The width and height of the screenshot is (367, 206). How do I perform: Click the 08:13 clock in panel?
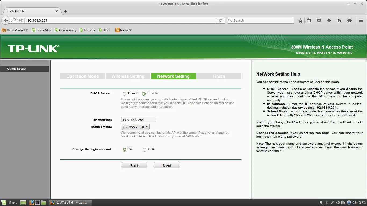click(x=357, y=203)
